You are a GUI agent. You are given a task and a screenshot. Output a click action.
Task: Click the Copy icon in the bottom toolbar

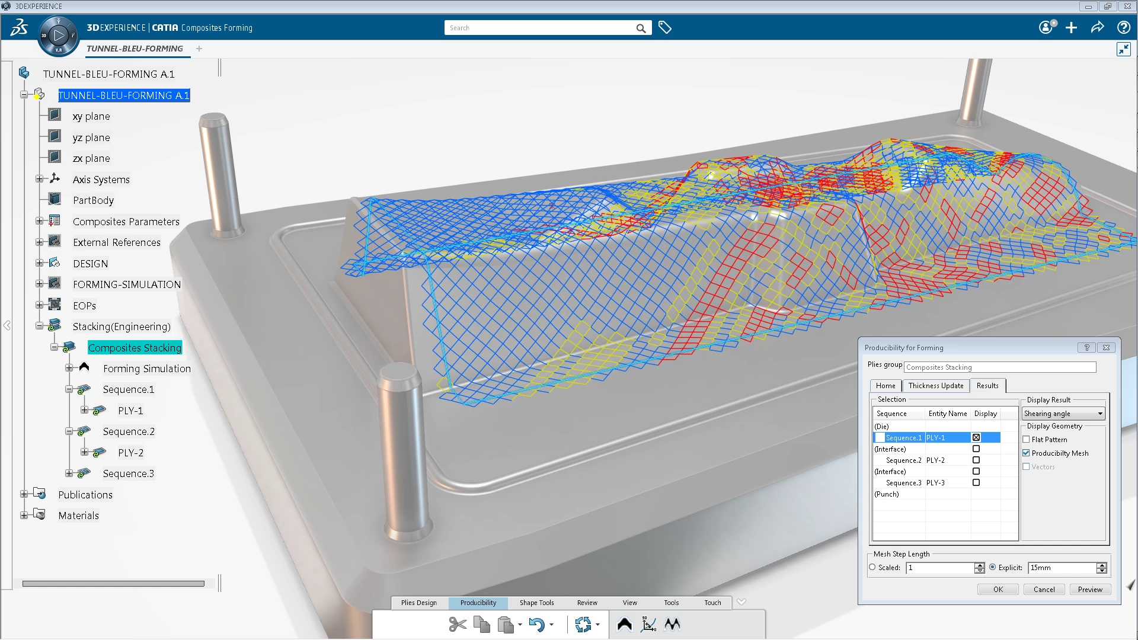(481, 624)
